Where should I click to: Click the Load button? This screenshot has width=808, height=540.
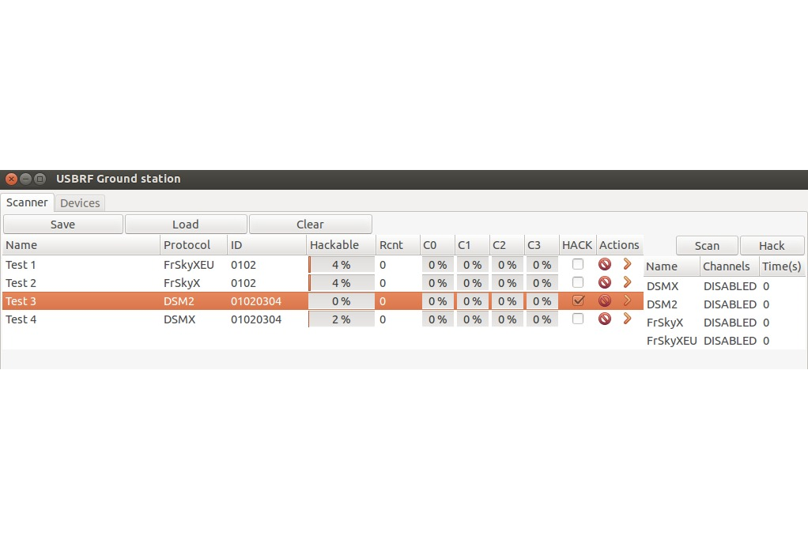[x=186, y=224]
